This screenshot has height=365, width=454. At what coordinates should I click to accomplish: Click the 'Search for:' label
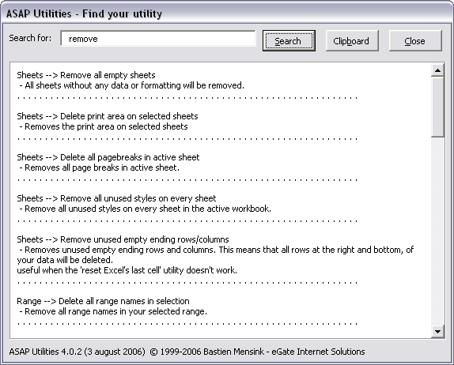(x=30, y=38)
